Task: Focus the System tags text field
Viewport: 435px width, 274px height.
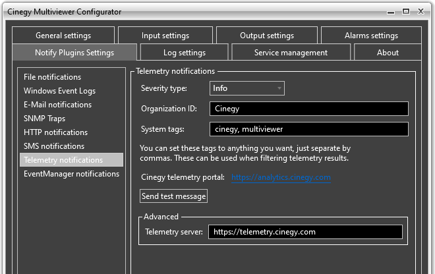Action: pos(308,129)
